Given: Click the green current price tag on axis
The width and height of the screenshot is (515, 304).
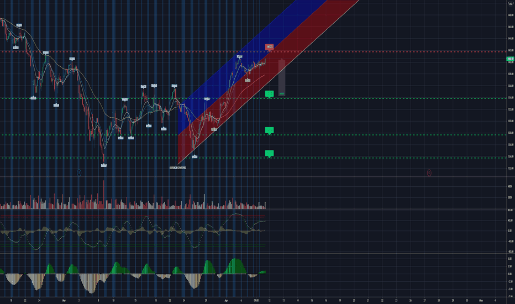Looking at the screenshot, I should pos(511,59).
